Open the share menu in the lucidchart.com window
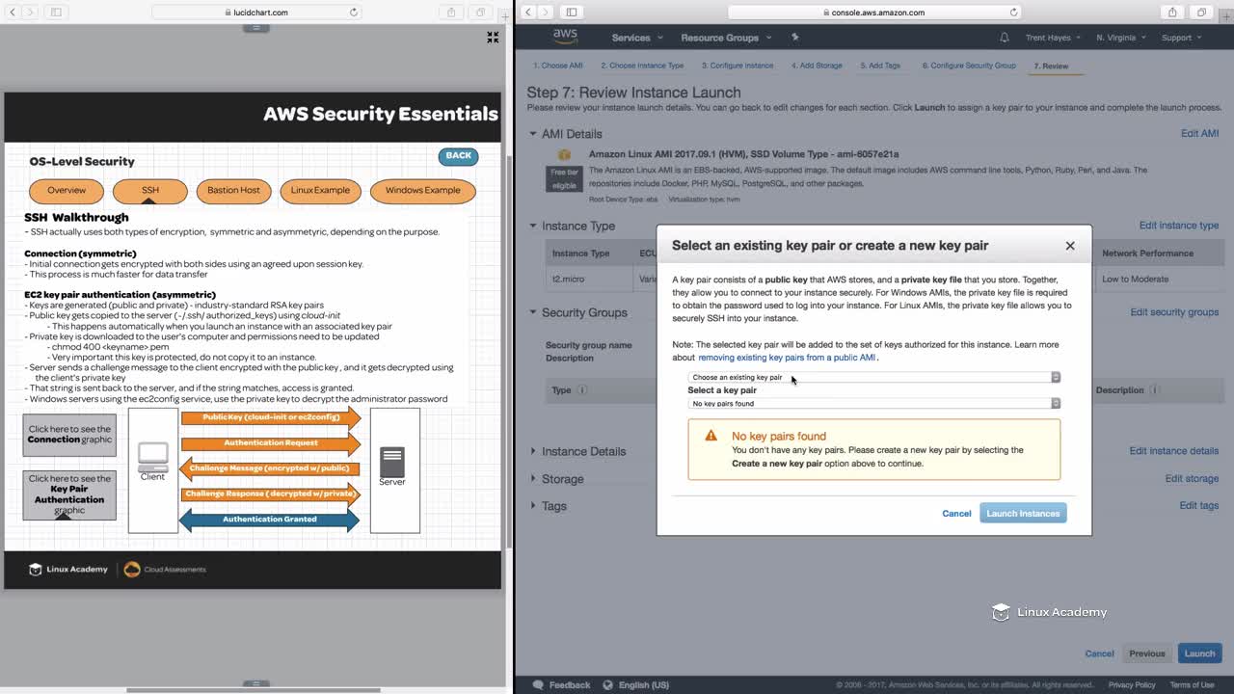1234x694 pixels. [451, 13]
